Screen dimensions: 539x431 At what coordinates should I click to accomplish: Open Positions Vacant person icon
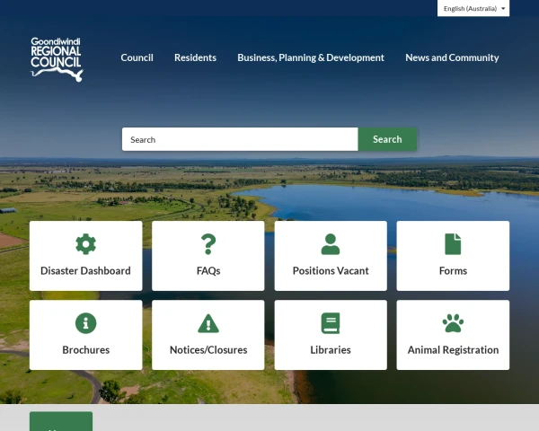(x=331, y=244)
